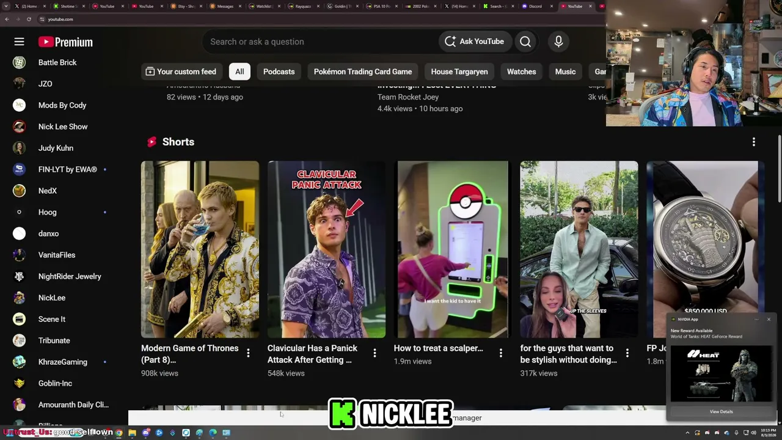Select VanitaFiles in subscriptions list
This screenshot has width=782, height=440.
click(57, 255)
